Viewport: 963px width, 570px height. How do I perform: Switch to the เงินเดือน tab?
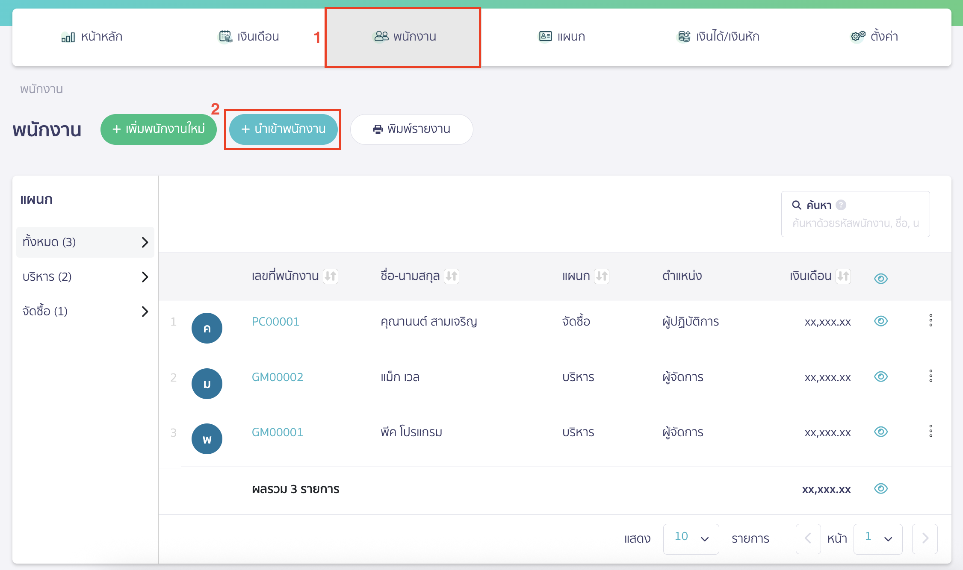pos(249,37)
